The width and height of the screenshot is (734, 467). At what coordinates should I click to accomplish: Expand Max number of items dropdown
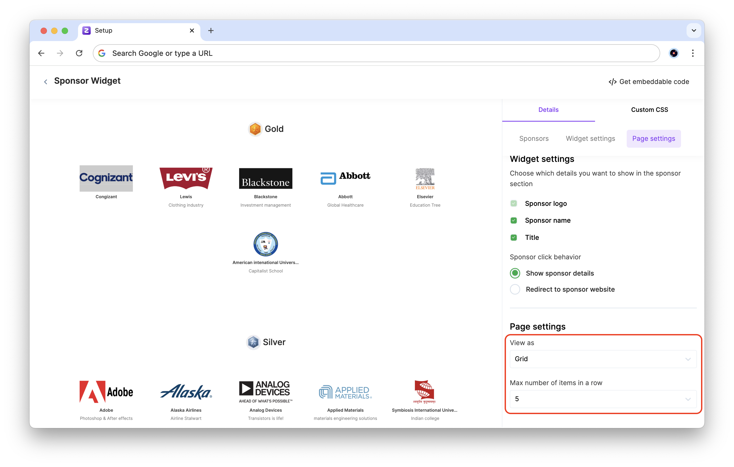tap(603, 399)
